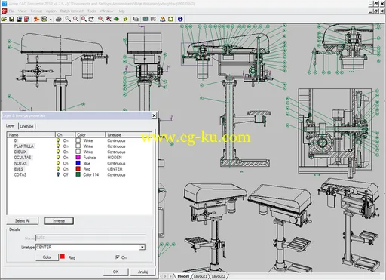Select the DIBUIX layer name
Image resolution: width=386 pixels, height=280 pixels.
pos(20,152)
